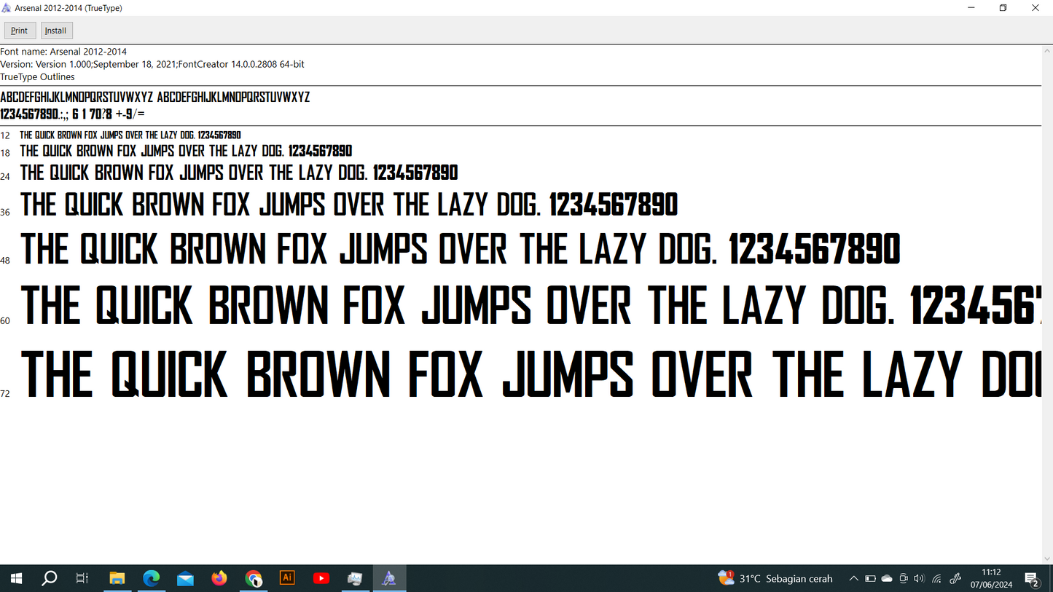Open the Windows Ink workspace
The height and width of the screenshot is (592, 1053).
[955, 578]
